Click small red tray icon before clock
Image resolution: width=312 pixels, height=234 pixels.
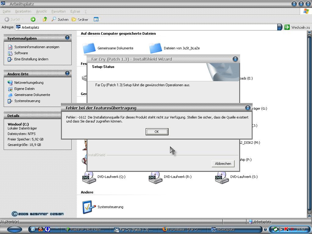tap(292, 229)
